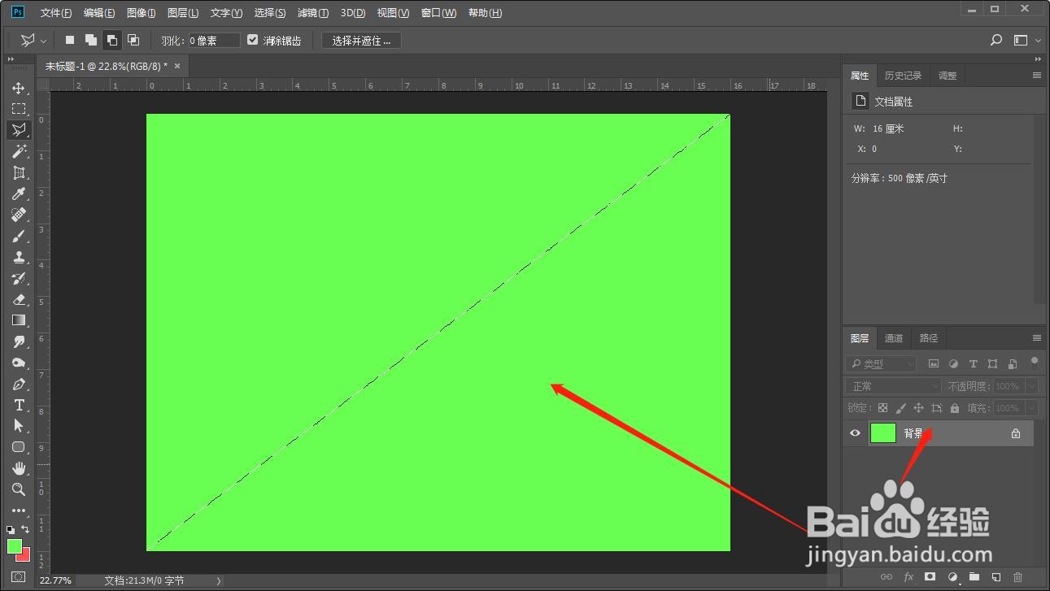The height and width of the screenshot is (591, 1050).
Task: Open the Layers panel flyout menu
Action: point(1036,338)
